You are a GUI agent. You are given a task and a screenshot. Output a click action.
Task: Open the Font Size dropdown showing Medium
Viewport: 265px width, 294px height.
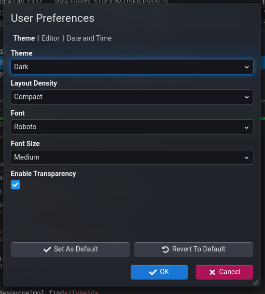click(x=132, y=157)
